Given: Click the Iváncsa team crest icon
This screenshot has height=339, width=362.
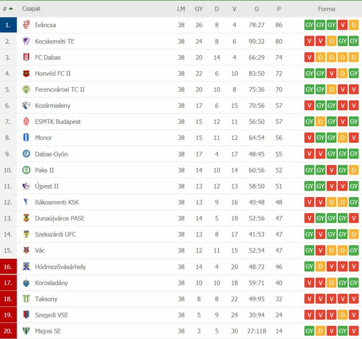Looking at the screenshot, I should pos(26,25).
